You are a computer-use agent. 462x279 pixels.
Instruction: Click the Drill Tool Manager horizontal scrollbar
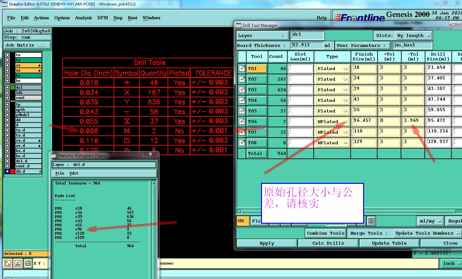(x=349, y=211)
